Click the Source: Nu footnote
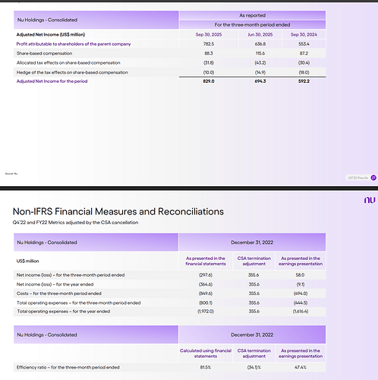378x380 pixels. tap(11, 173)
